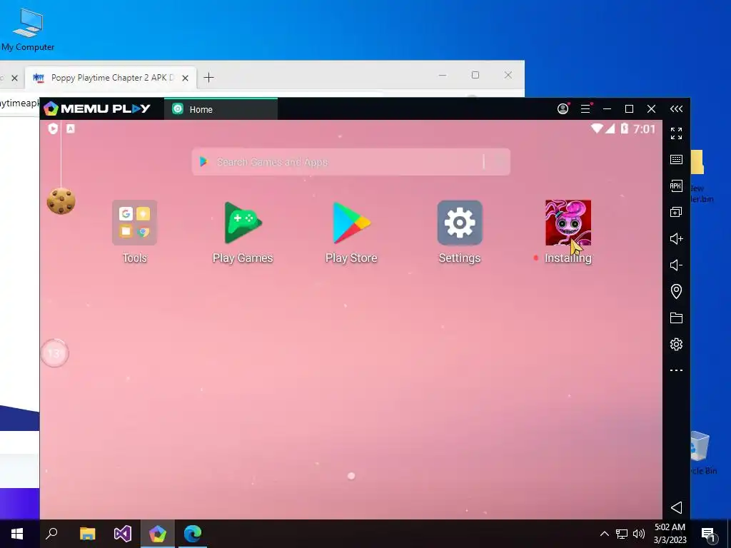Screen dimensions: 731x548
Task: Close the Poppy Playtime browser tab
Action: (185, 78)
